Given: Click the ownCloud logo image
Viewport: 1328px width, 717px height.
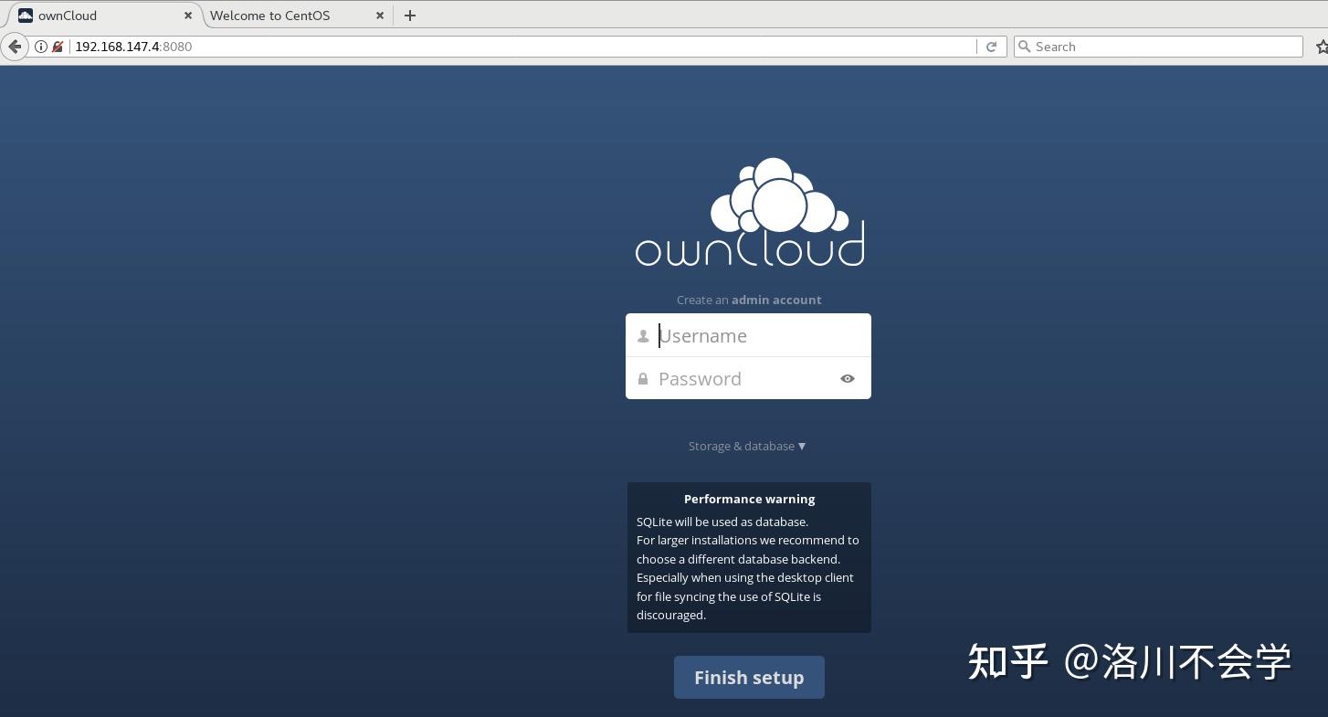Looking at the screenshot, I should point(749,211).
